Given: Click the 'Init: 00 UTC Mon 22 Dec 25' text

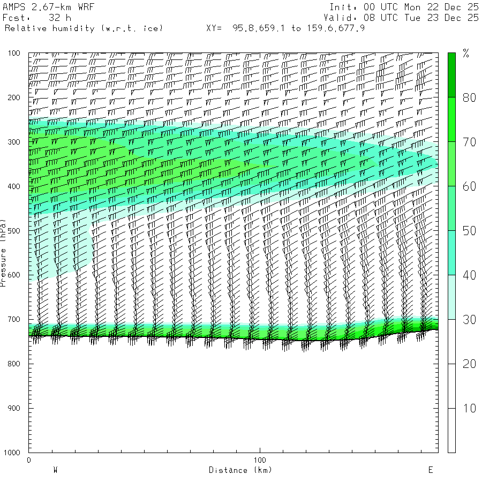Looking at the screenshot, I should (404, 7).
